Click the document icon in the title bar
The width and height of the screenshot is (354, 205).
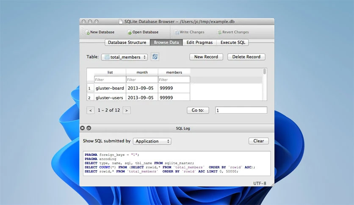tap(121, 22)
